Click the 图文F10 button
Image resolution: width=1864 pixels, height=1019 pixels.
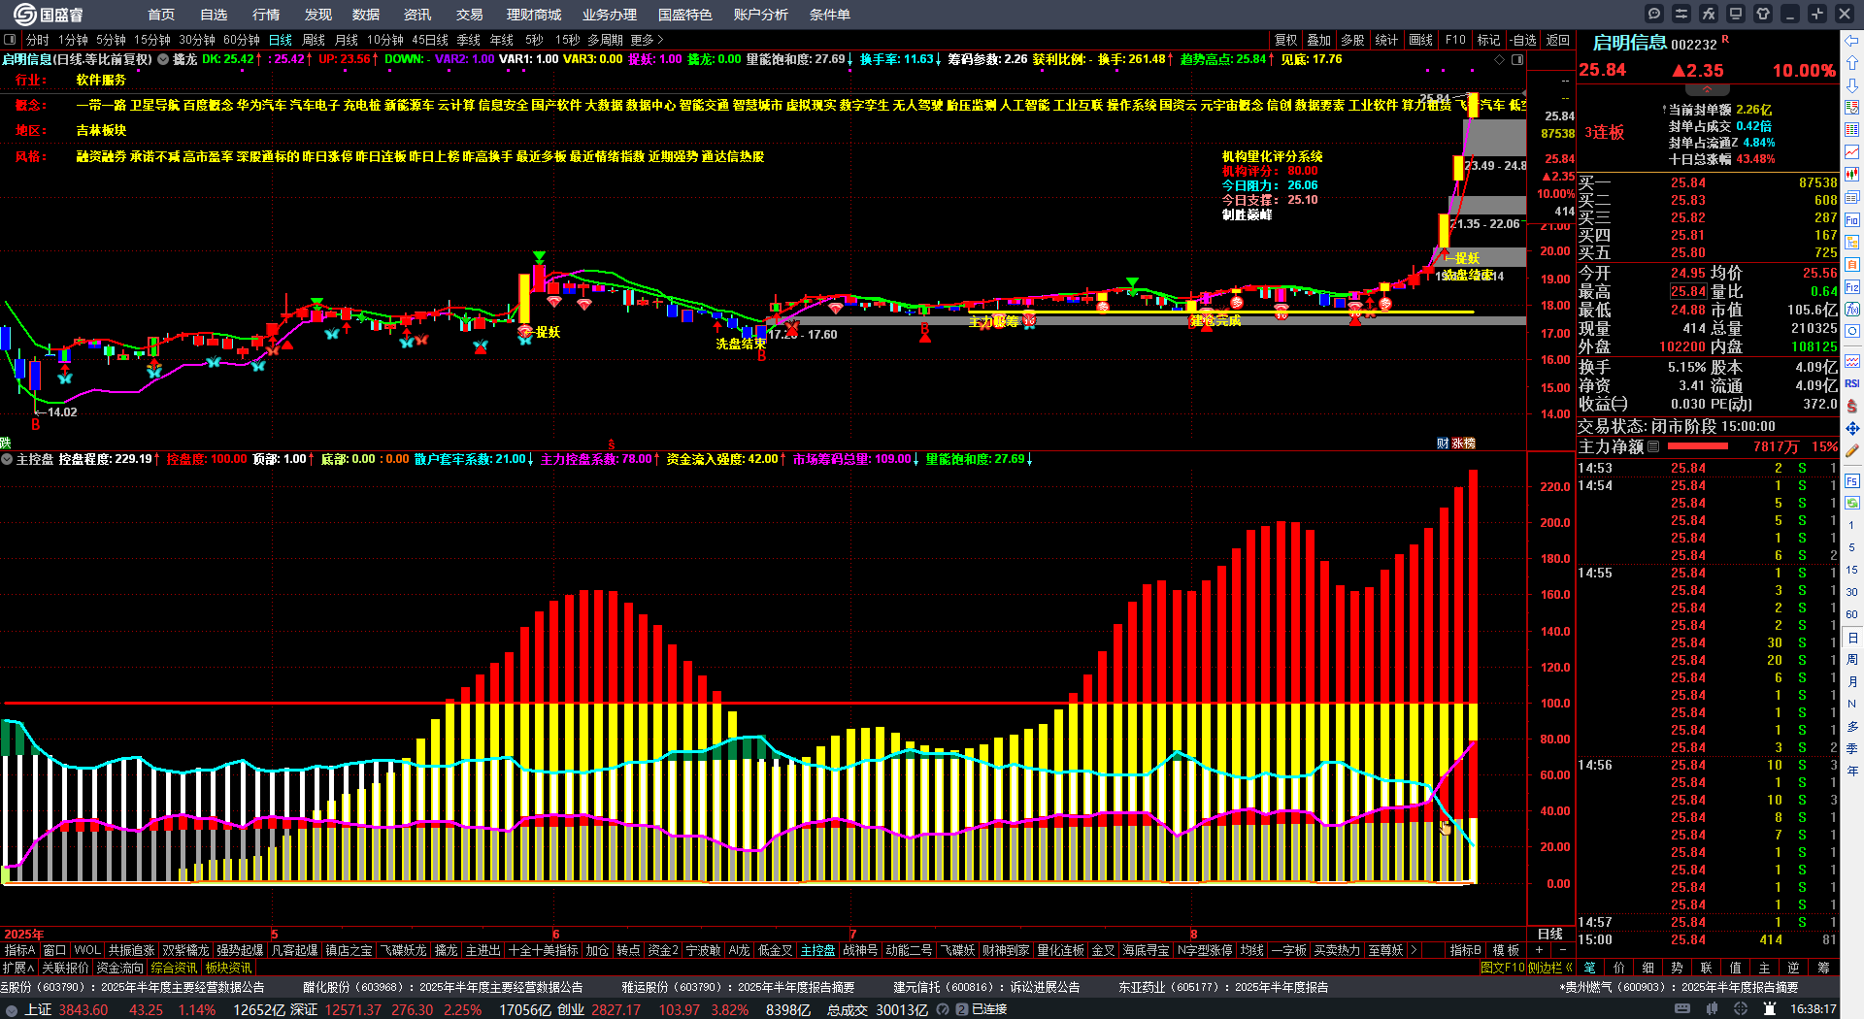[1503, 968]
